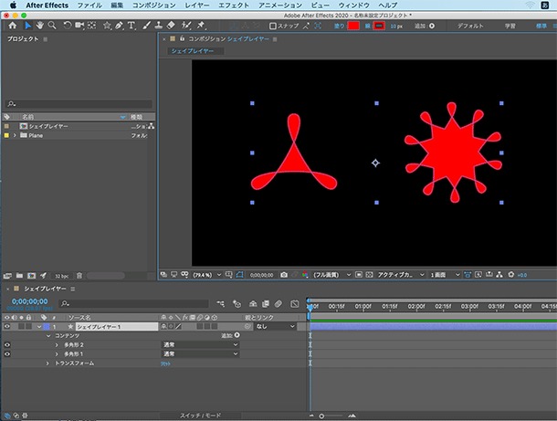The height and width of the screenshot is (421, 557).
Task: Click the スイッチ / モード toggle button
Action: point(200,416)
